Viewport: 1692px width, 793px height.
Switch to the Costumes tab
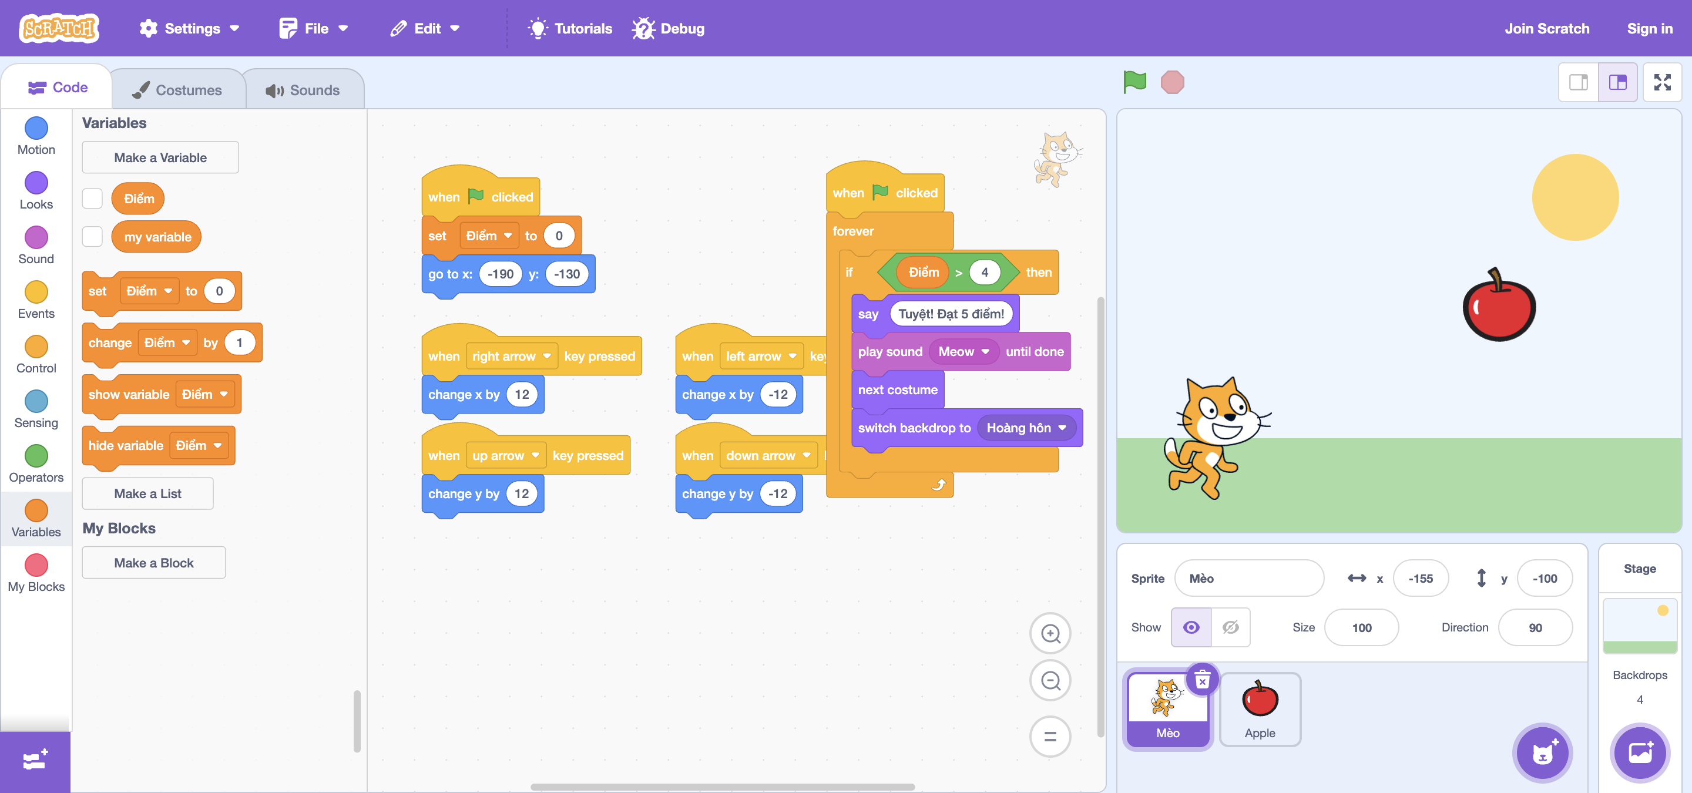pos(177,90)
